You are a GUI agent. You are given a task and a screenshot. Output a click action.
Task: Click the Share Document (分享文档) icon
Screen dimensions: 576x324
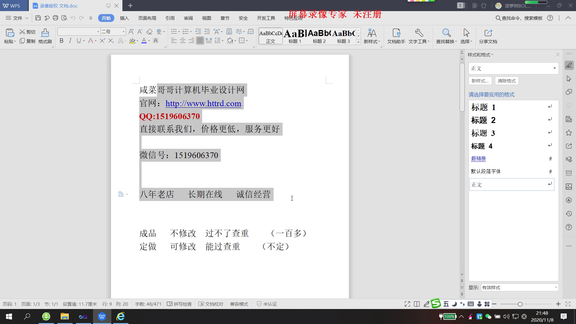pos(488,36)
